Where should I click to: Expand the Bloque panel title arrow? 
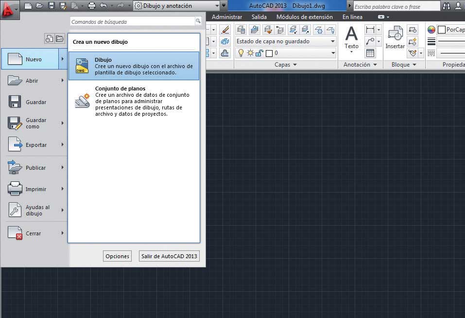point(414,65)
